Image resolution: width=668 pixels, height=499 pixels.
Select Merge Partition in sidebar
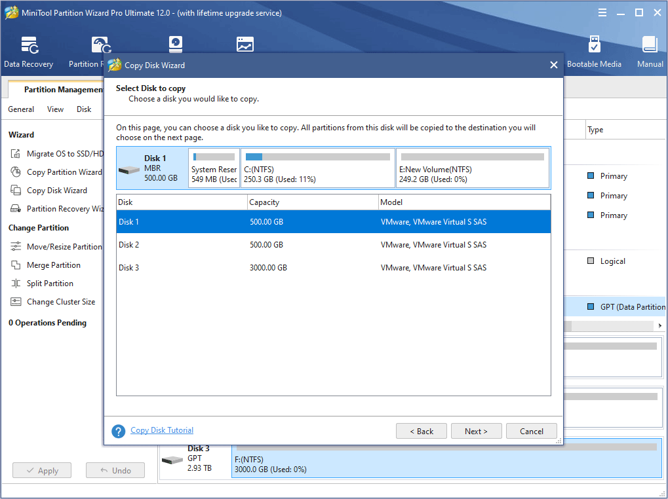pyautogui.click(x=46, y=265)
